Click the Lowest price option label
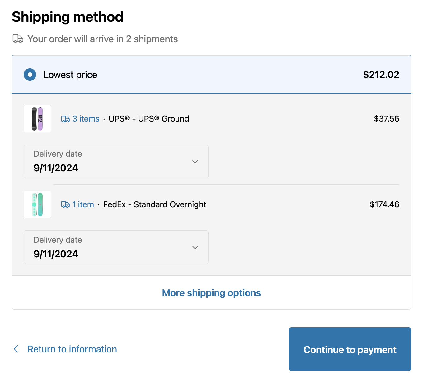Screen dimensions: 432x386 point(70,75)
